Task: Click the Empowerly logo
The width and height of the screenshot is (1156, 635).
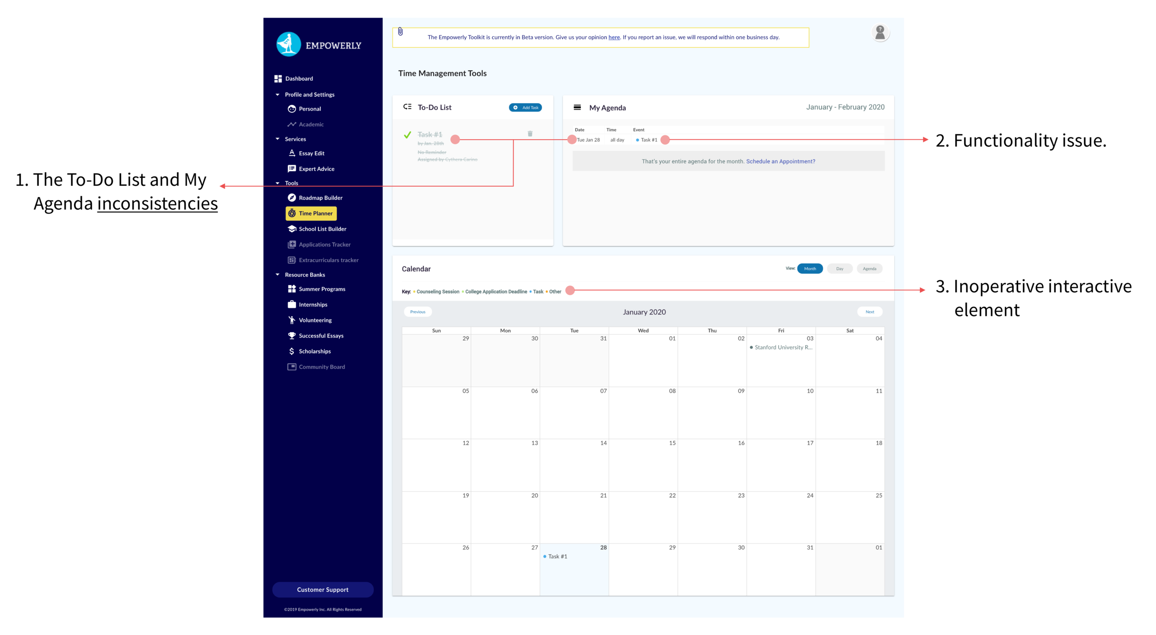Action: [319, 44]
